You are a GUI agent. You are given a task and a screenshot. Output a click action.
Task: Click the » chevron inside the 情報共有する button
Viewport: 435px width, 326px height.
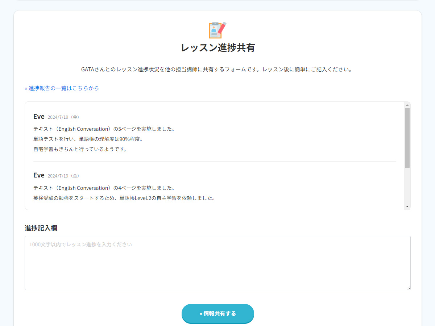tap(202, 314)
